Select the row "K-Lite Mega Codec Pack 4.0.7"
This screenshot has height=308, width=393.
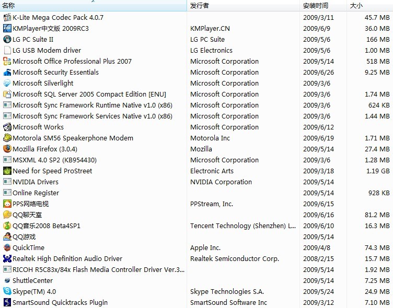(196, 18)
